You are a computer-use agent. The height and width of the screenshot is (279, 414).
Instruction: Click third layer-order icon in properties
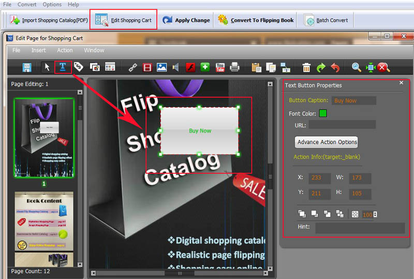(327, 214)
